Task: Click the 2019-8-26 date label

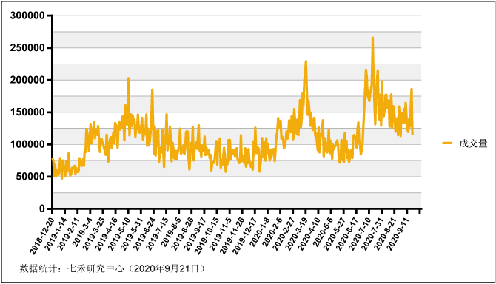Action: [x=183, y=234]
